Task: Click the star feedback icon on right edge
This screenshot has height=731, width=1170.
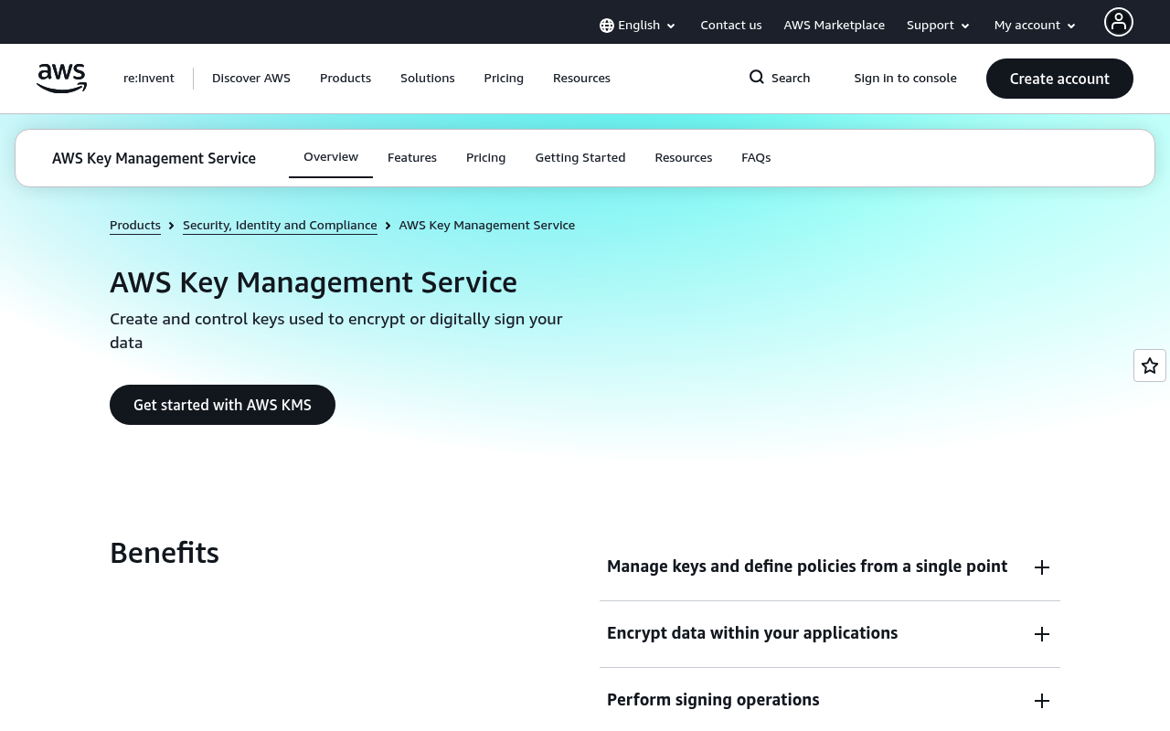Action: pyautogui.click(x=1150, y=365)
